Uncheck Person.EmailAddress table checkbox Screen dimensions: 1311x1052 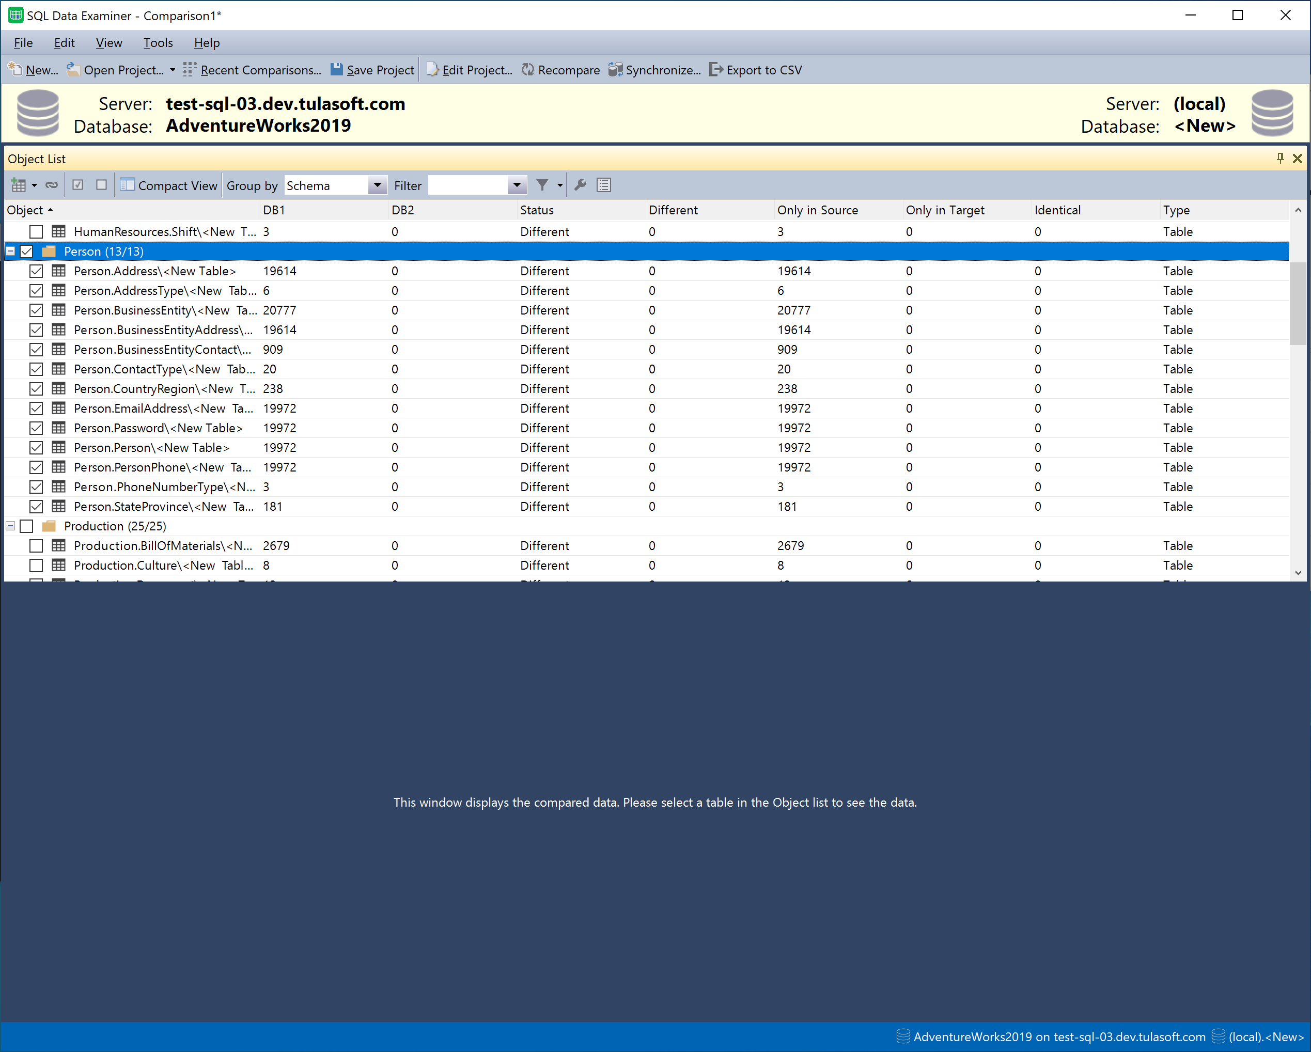tap(36, 408)
